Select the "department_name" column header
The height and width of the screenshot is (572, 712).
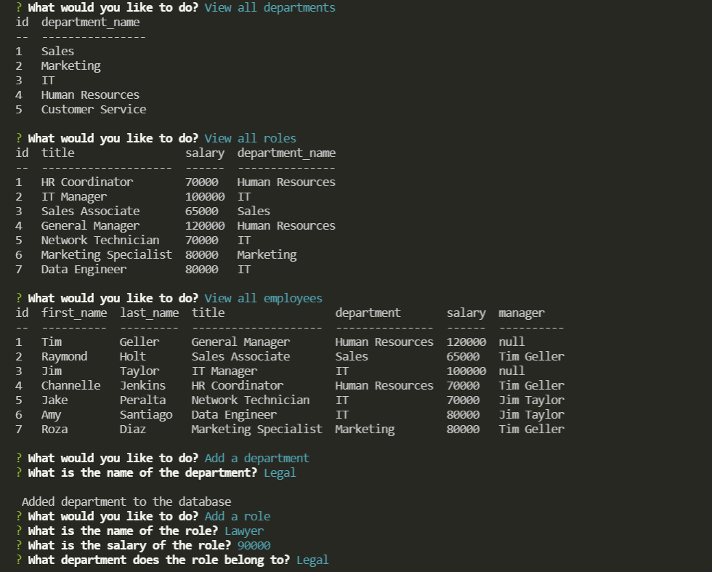click(x=286, y=153)
